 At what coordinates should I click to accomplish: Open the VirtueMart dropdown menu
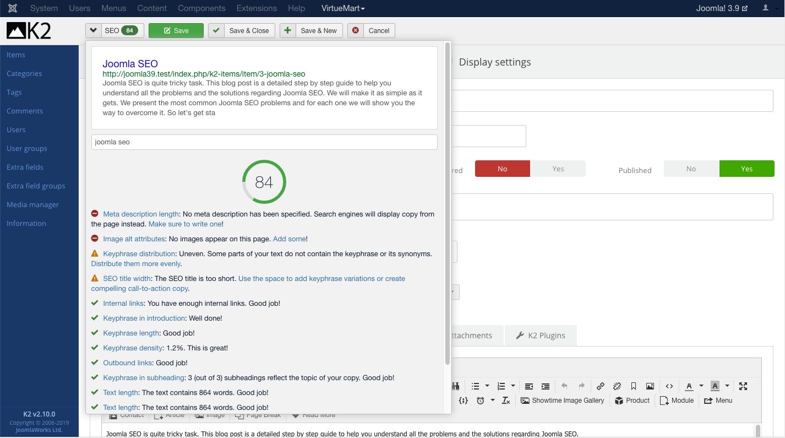[343, 8]
